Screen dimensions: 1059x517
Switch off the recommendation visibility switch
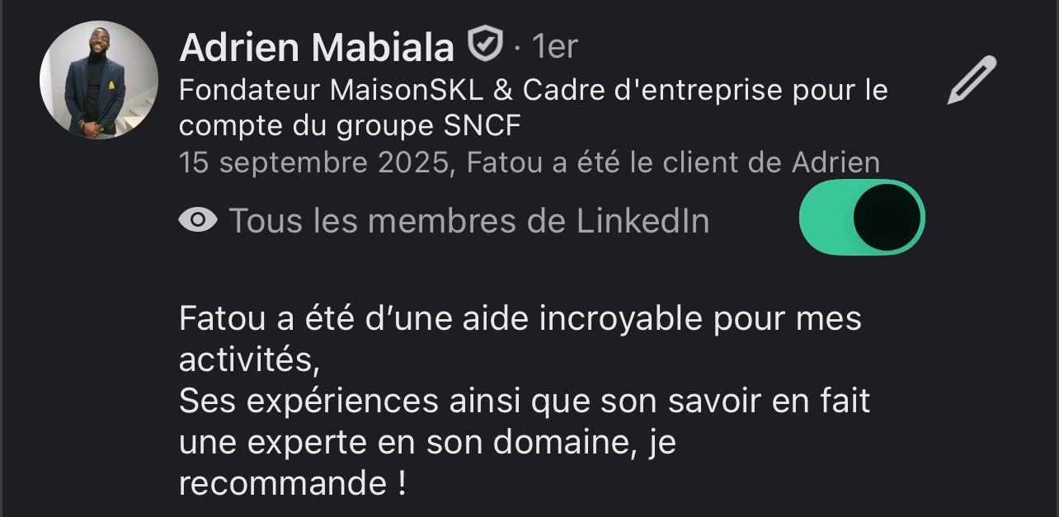(862, 217)
